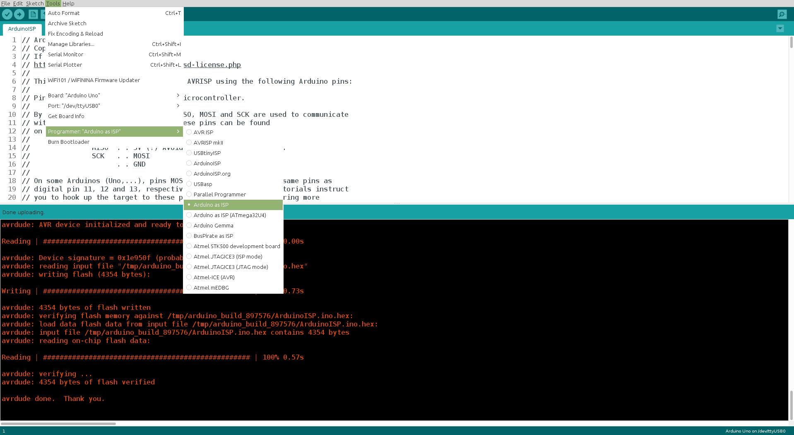Click line number 20 in gutter
This screenshot has width=794, height=435.
coord(12,197)
